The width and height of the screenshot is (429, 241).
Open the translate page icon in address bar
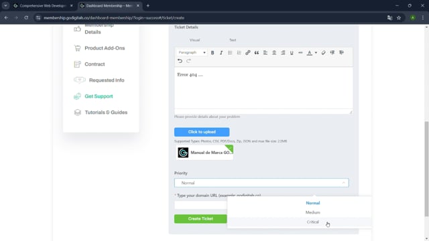point(389,18)
